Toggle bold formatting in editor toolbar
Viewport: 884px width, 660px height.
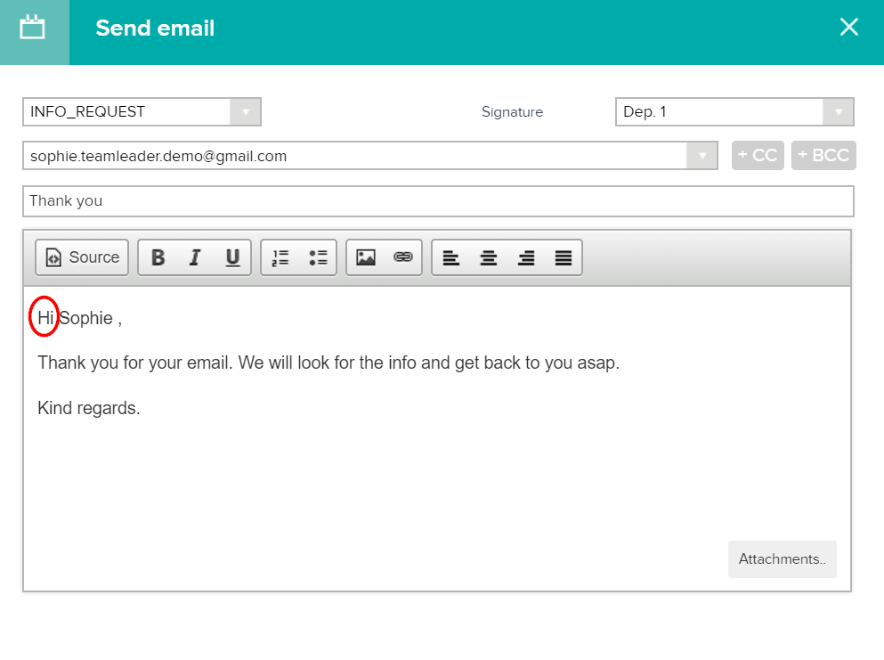158,257
